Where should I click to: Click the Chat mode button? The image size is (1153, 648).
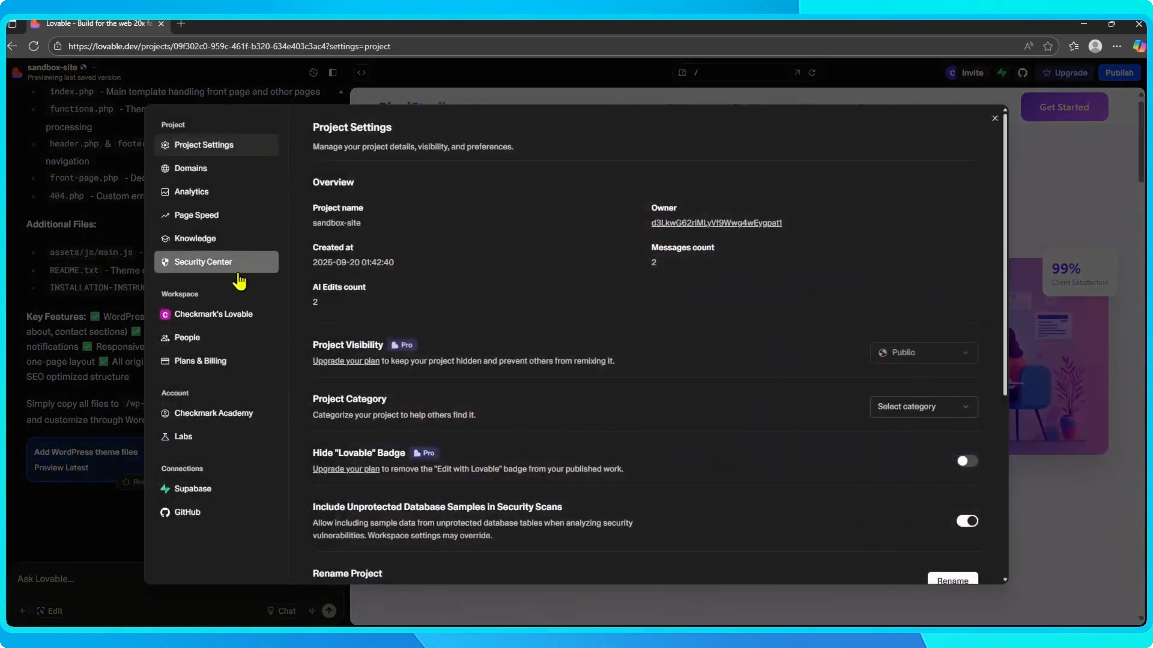pos(282,611)
